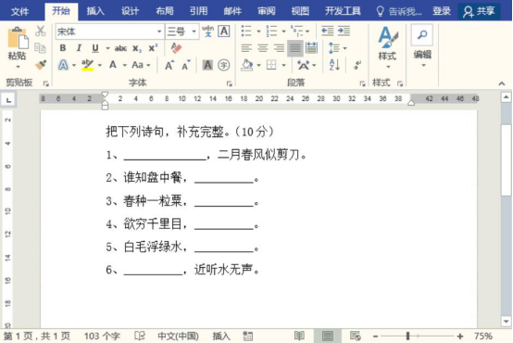Switch to the 设计 (Design) tab
The image size is (513, 343).
(x=130, y=11)
